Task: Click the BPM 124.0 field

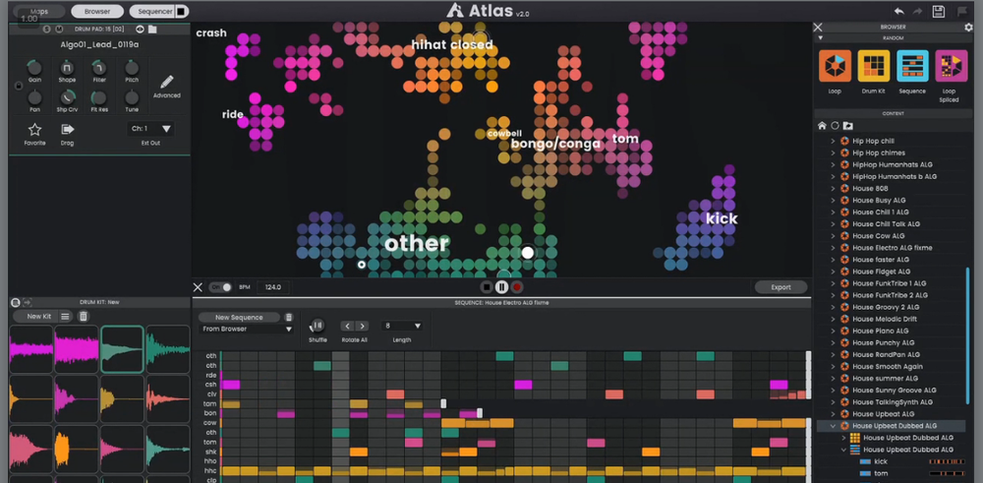Action: 273,287
